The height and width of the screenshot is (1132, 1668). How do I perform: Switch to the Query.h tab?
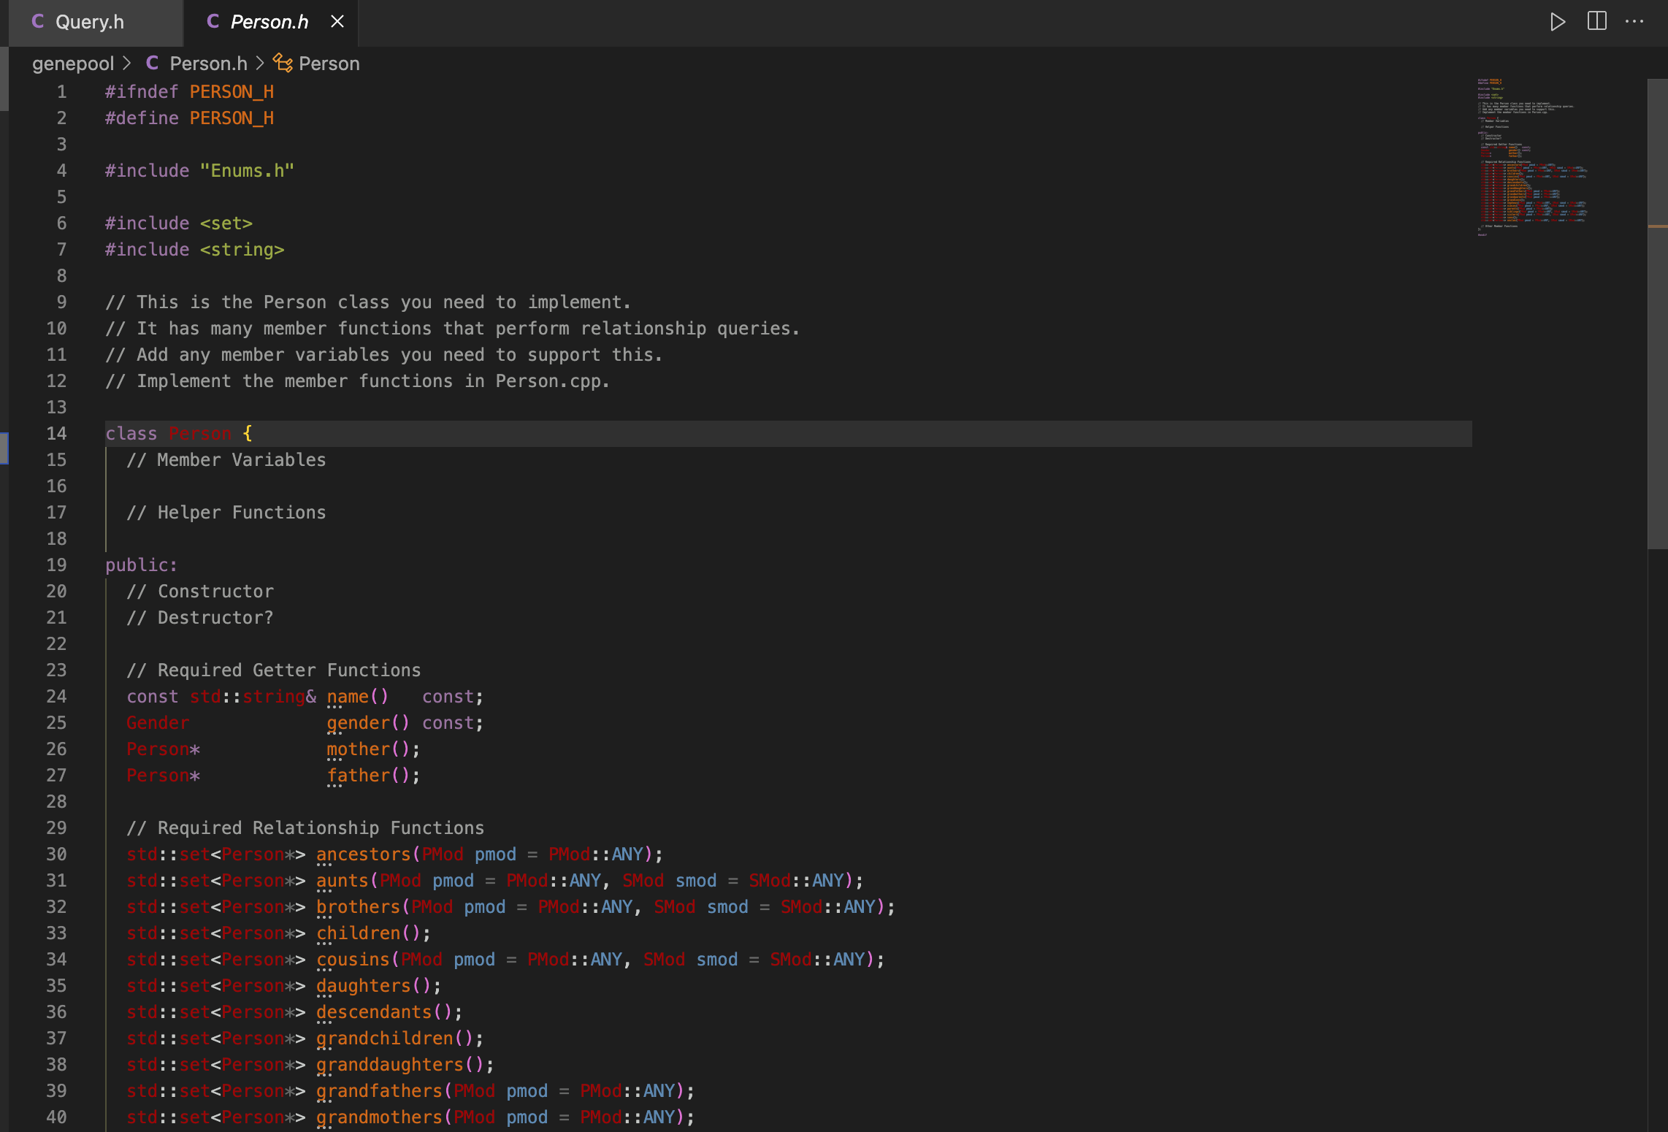[x=89, y=22]
